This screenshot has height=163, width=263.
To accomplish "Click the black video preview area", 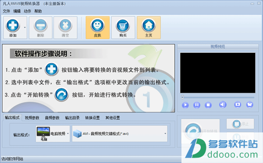I will click(x=217, y=73).
